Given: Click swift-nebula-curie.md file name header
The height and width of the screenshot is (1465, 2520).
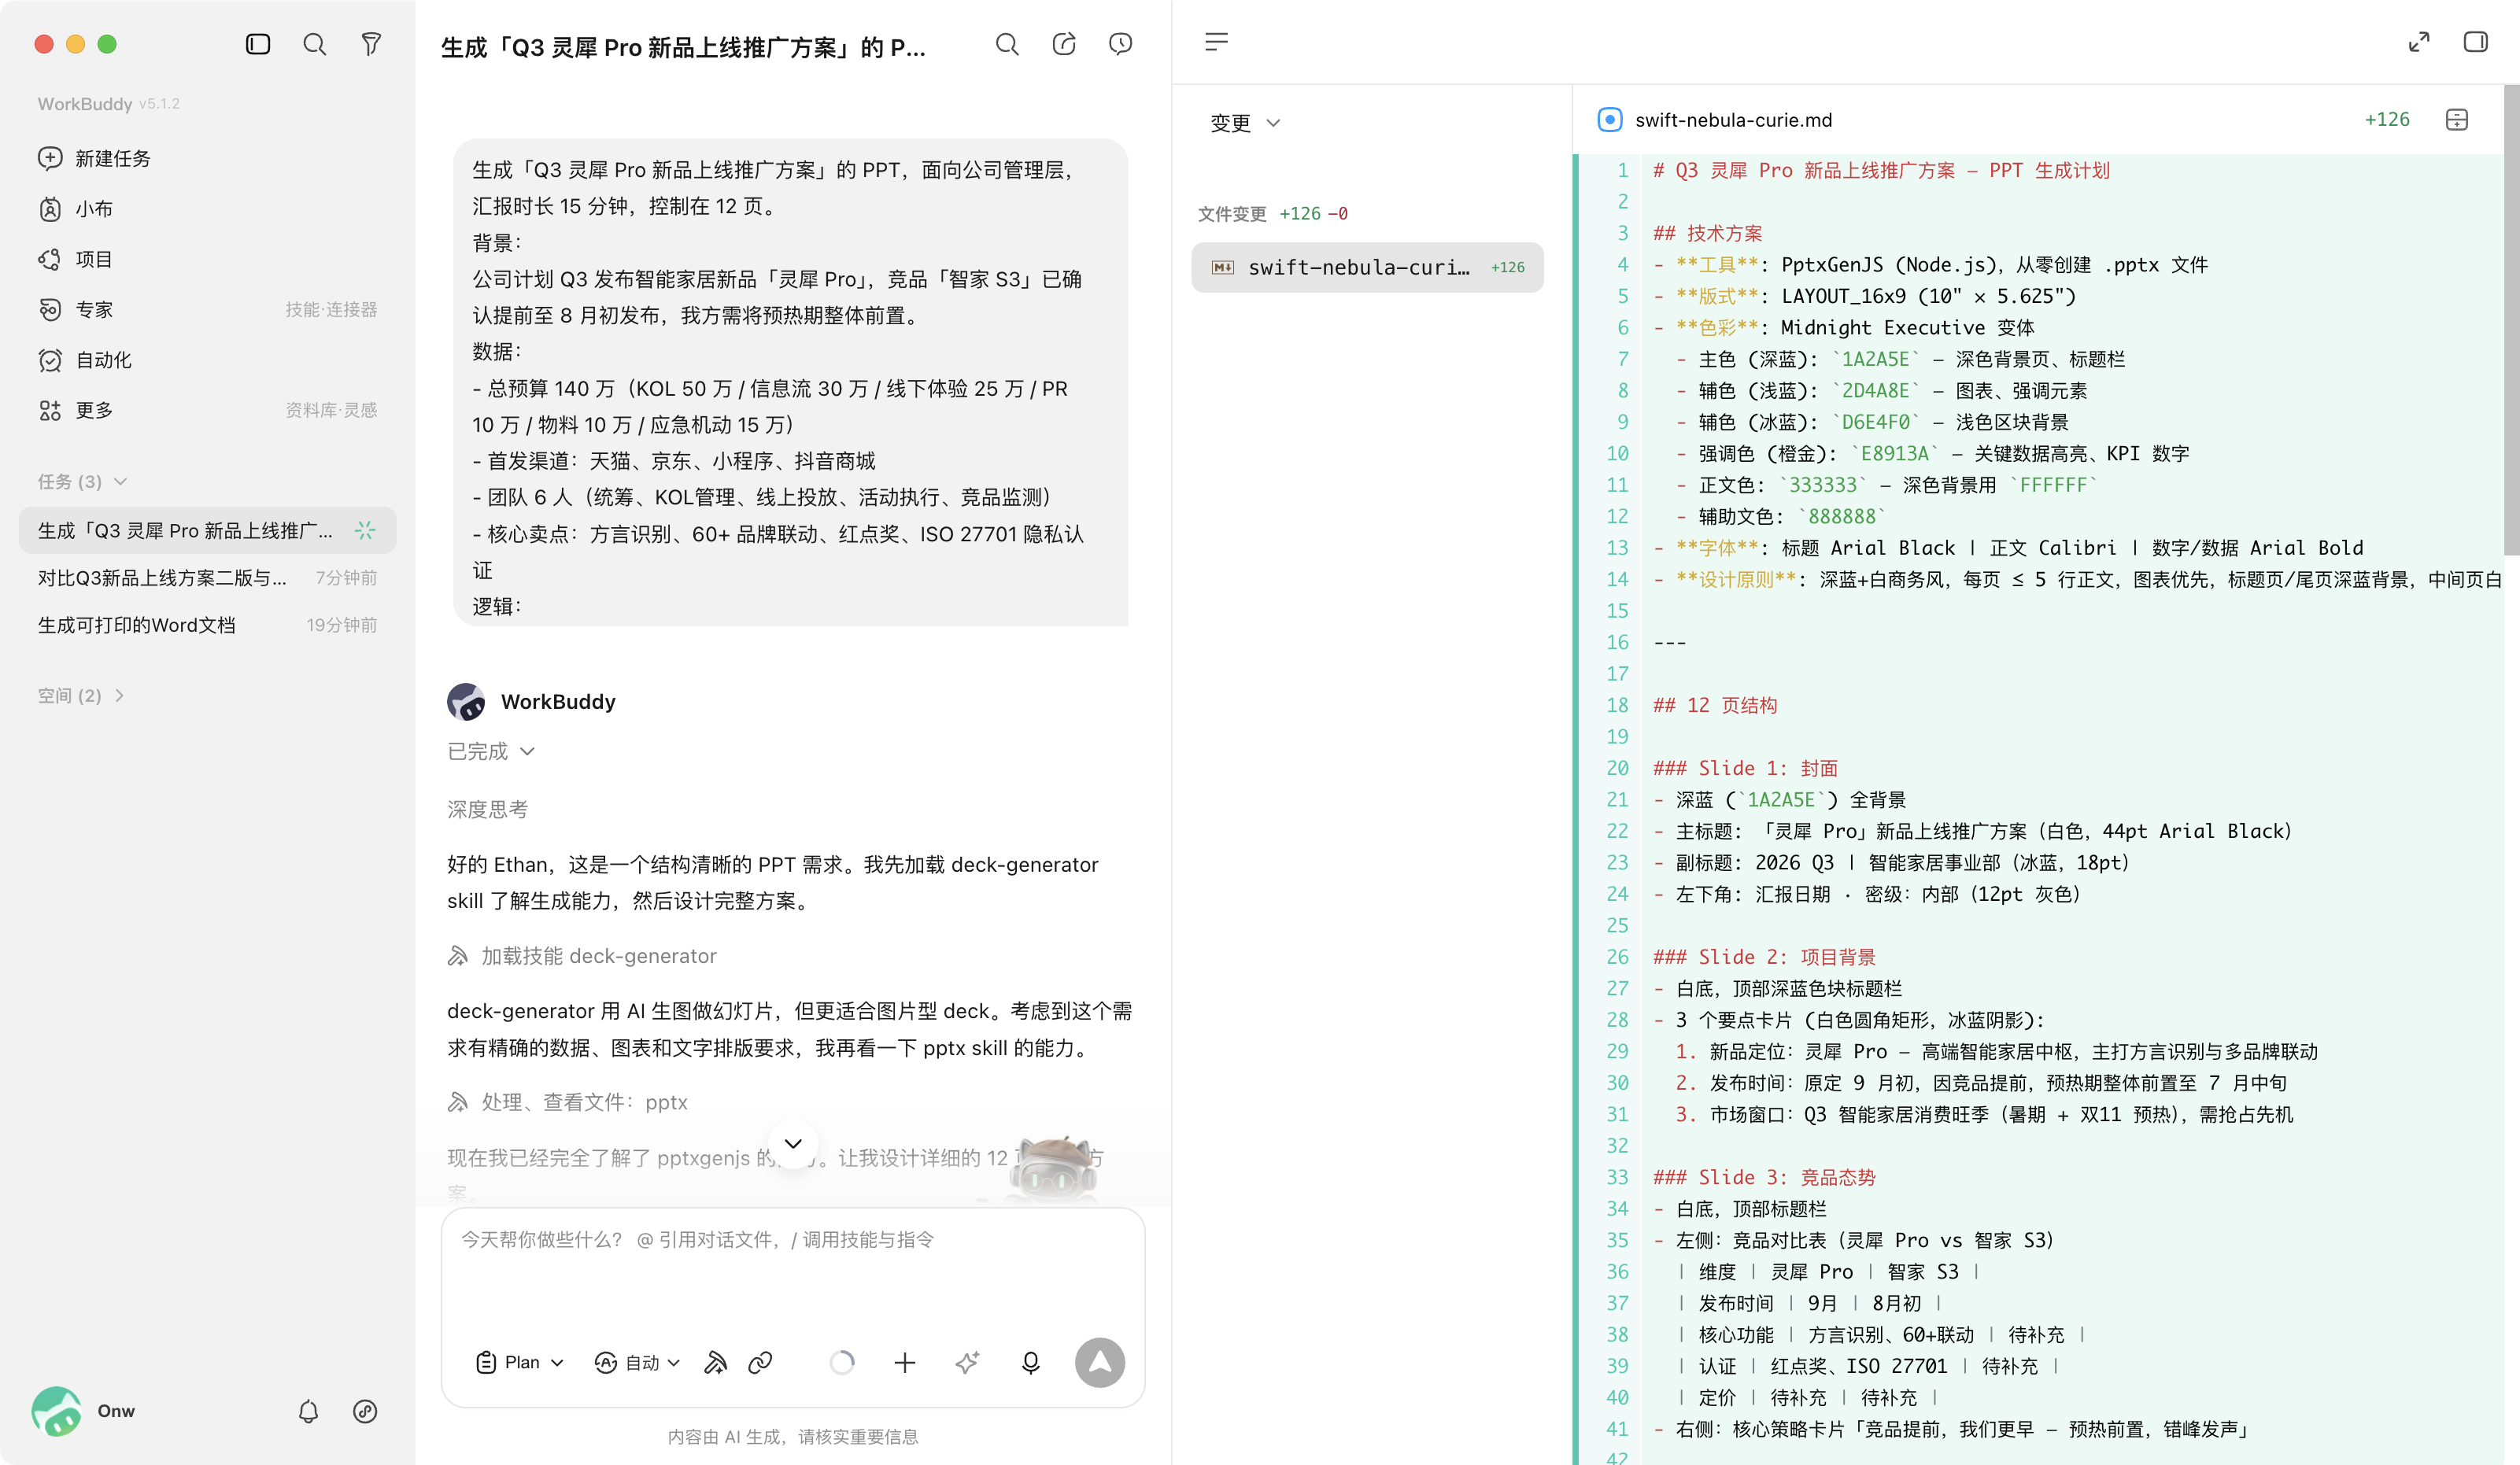Looking at the screenshot, I should [x=1734, y=120].
